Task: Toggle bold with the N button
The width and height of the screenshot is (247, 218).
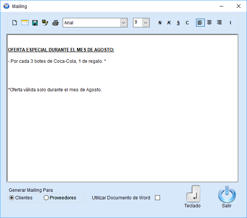Action: [x=160, y=23]
